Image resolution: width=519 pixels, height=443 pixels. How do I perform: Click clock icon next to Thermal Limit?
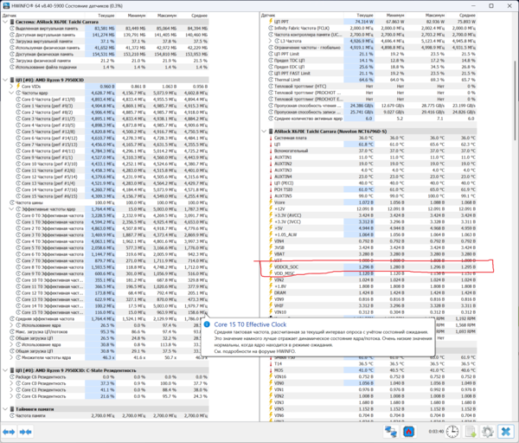(x=271, y=80)
